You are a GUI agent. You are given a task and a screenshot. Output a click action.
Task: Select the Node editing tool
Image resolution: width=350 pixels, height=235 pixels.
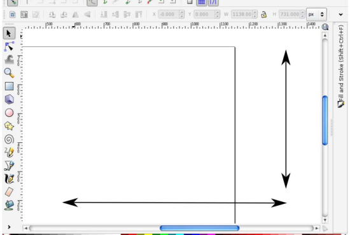point(9,46)
